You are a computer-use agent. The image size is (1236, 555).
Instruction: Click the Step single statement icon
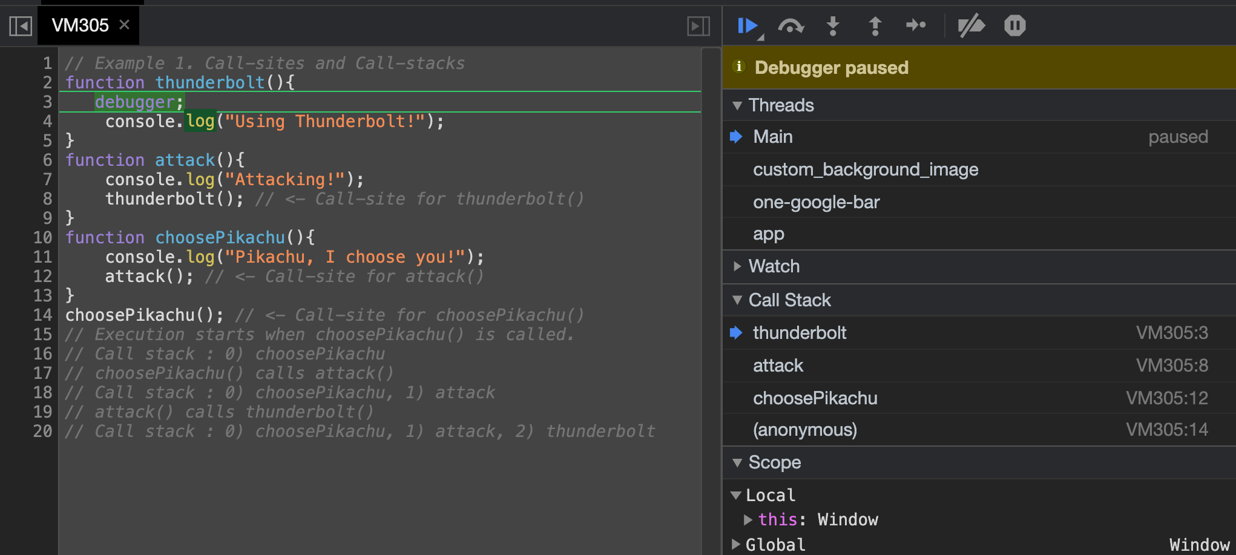[916, 25]
